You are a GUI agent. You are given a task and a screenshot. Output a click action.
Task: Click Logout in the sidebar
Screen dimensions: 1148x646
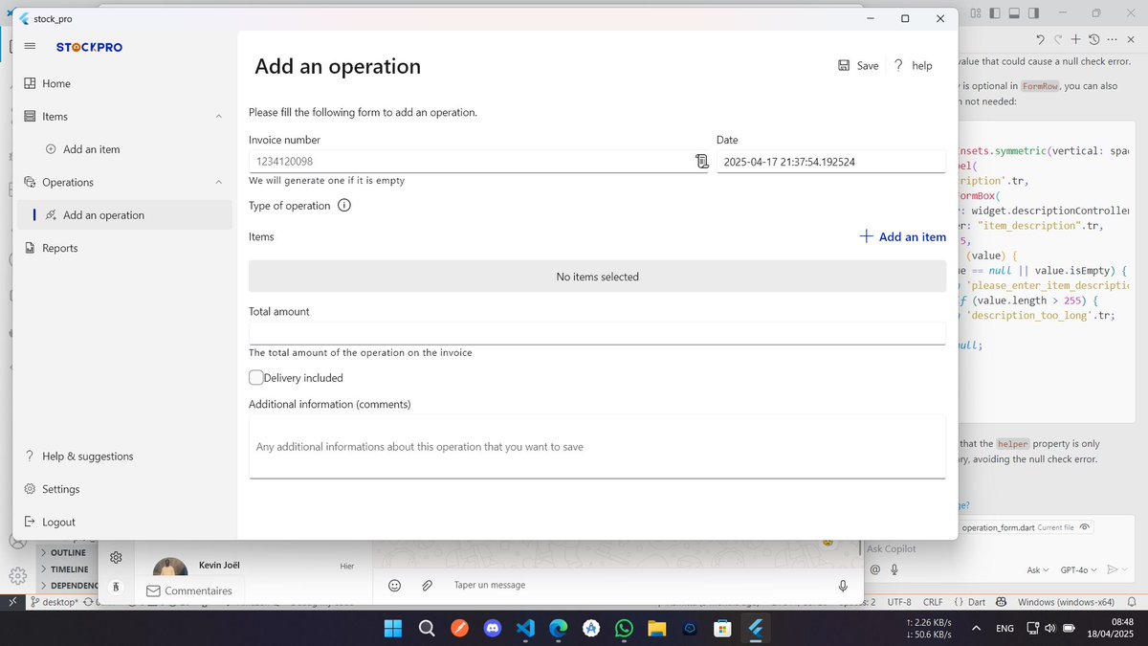pos(124,522)
